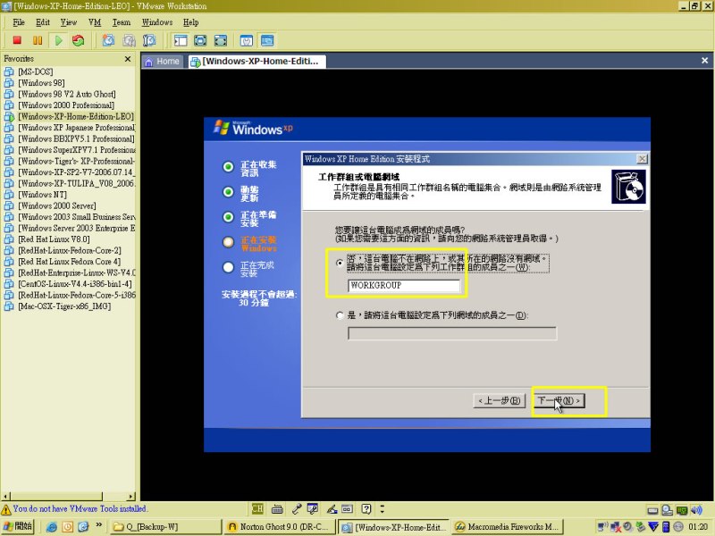The width and height of the screenshot is (715, 536).
Task: Click Favorites scrollbar right arrow
Action: click(x=131, y=496)
